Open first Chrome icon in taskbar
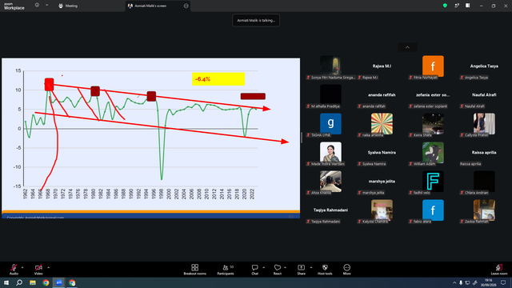Image resolution: width=512 pixels, height=288 pixels. click(x=46, y=282)
